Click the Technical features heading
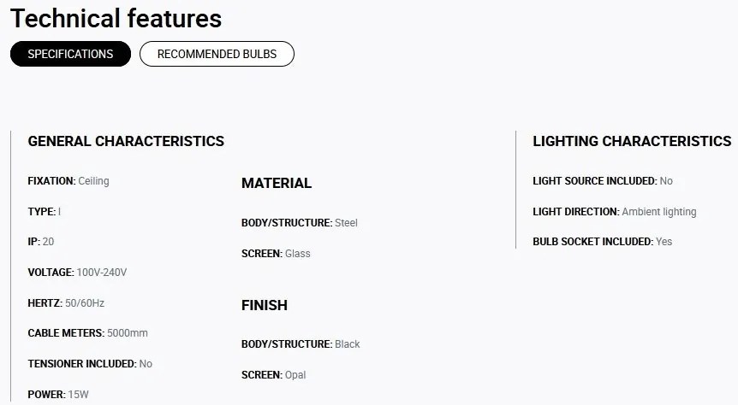The width and height of the screenshot is (738, 405). [x=116, y=19]
